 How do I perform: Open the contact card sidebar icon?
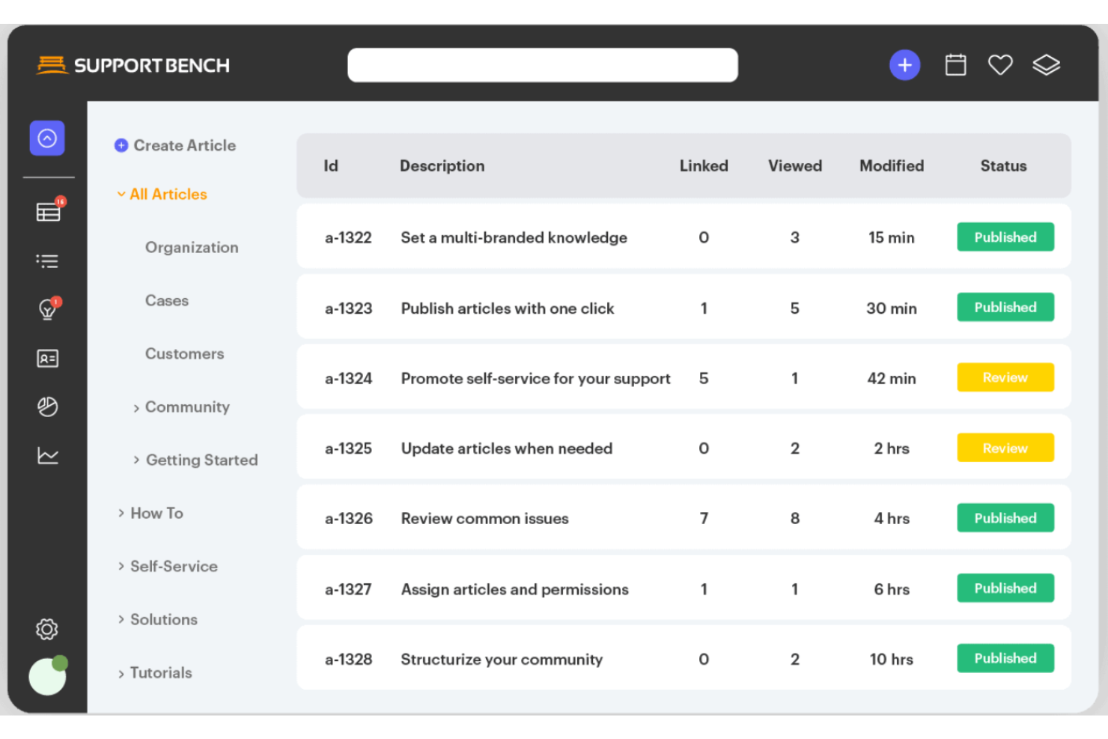47,359
